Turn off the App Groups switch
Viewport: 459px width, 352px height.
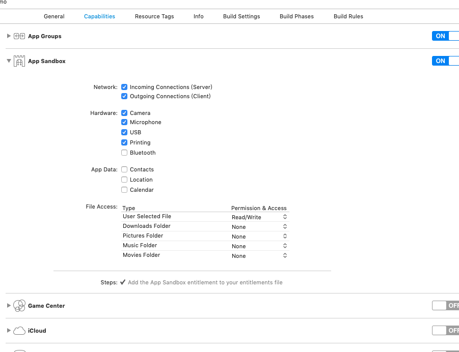[445, 36]
